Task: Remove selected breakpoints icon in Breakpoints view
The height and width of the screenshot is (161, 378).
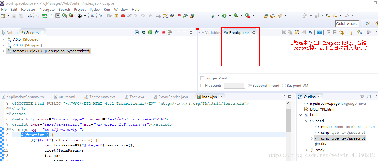Action: click(x=284, y=32)
